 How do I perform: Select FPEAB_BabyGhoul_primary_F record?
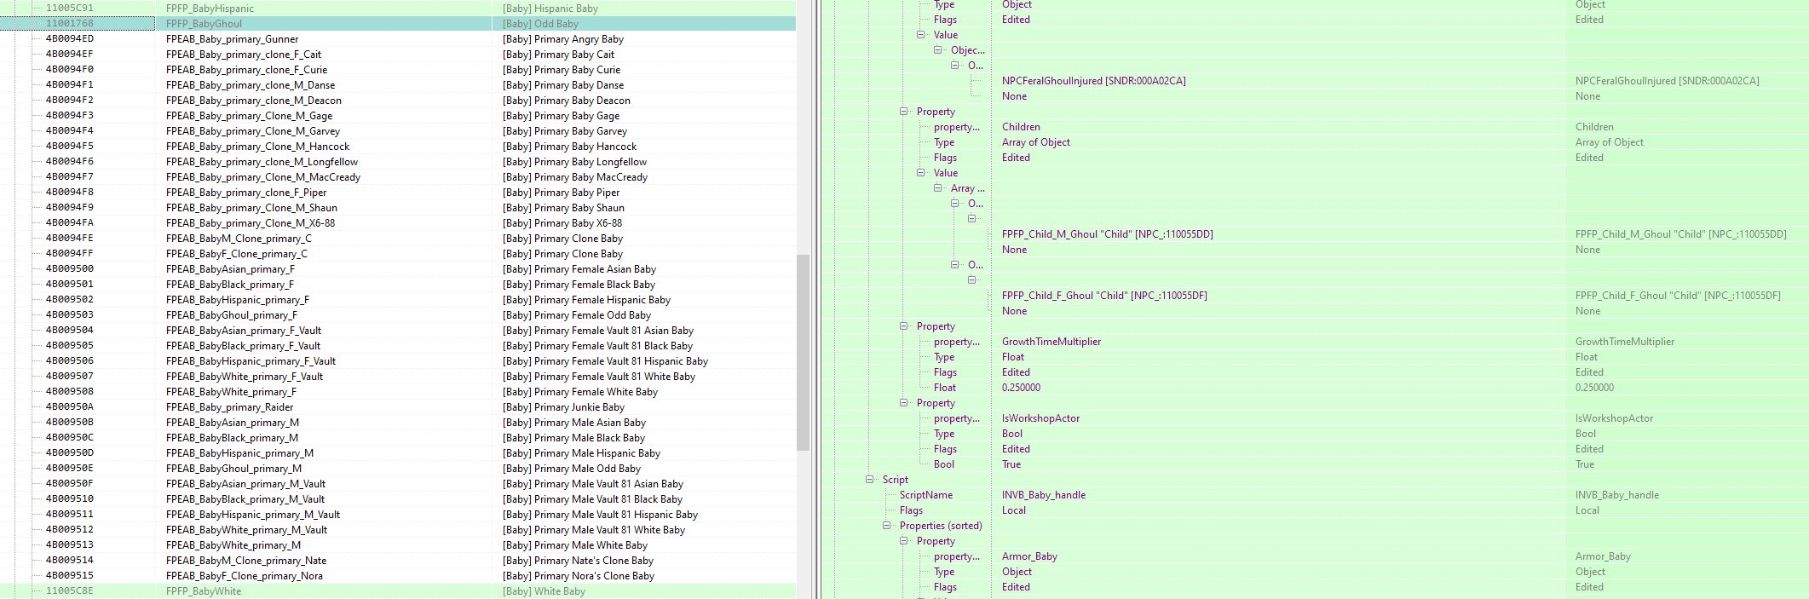tap(398, 315)
